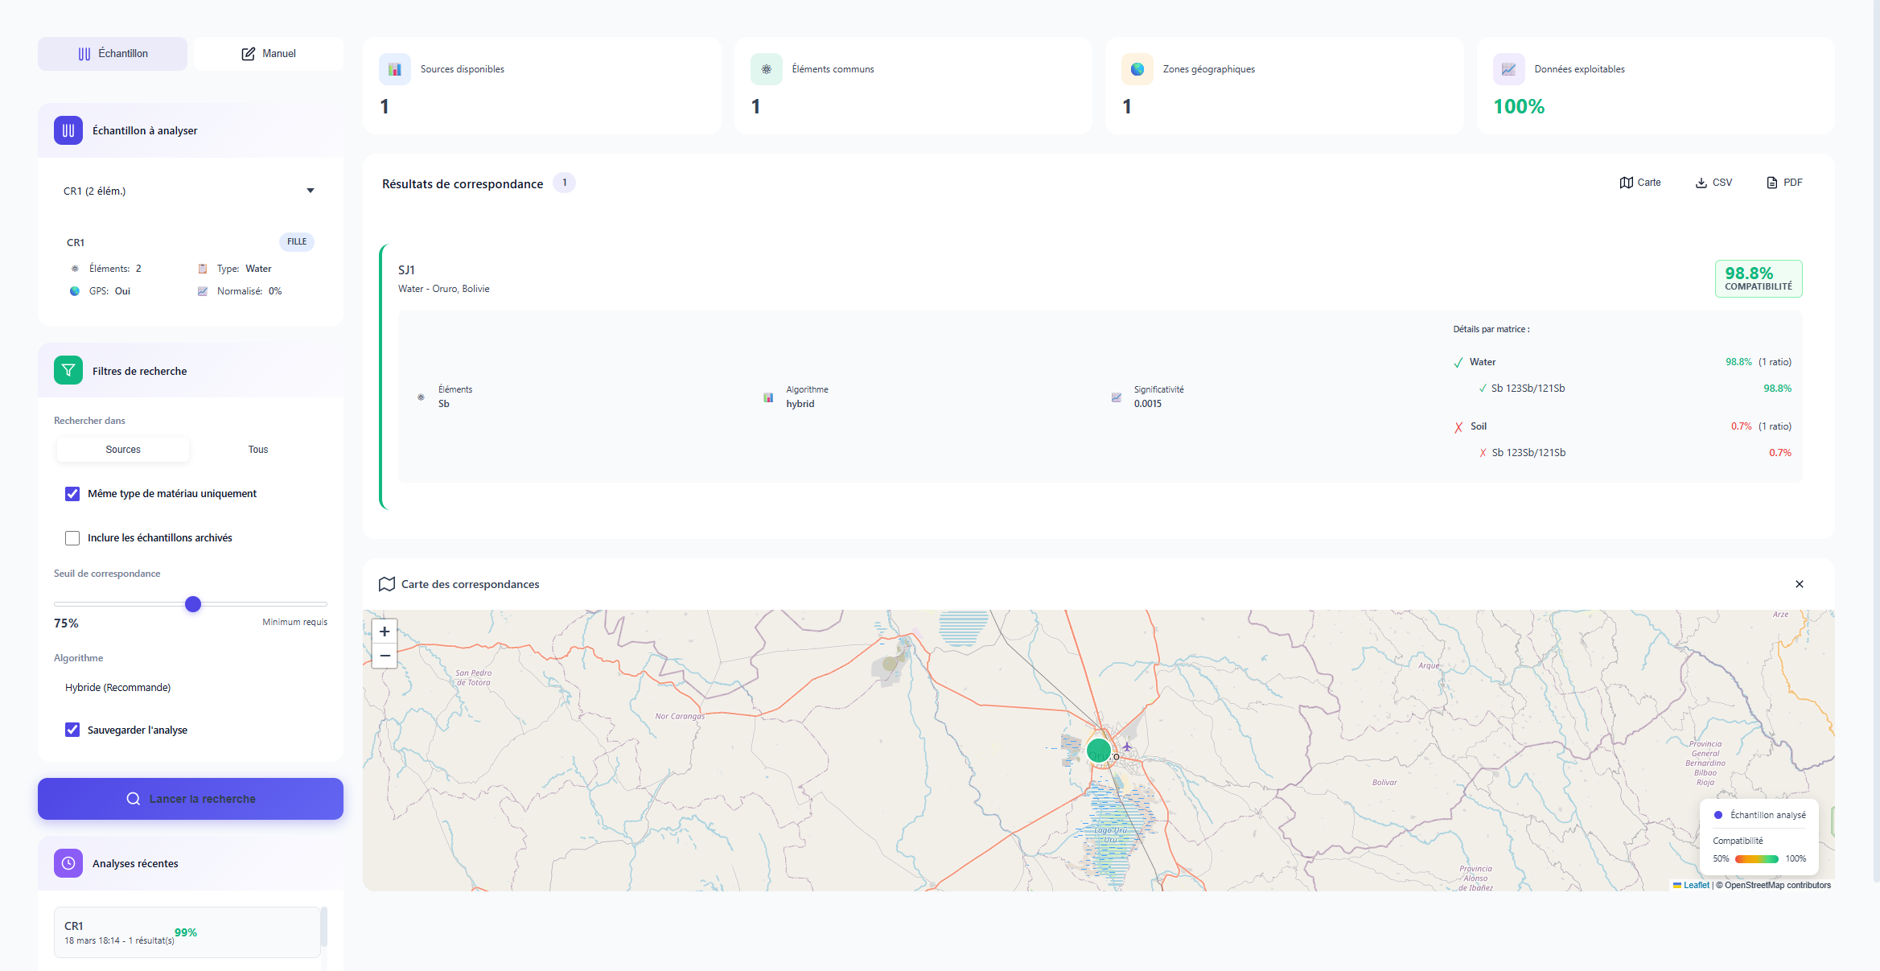Select Tous in Rechercher dans
1880x971 pixels.
257,449
